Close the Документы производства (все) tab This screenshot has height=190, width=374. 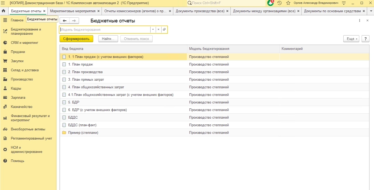tap(227, 11)
